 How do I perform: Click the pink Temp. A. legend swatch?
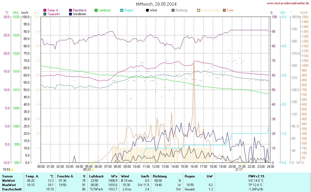45,10
